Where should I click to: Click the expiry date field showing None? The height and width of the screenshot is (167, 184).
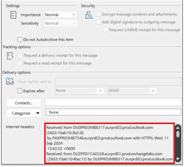click(x=76, y=90)
